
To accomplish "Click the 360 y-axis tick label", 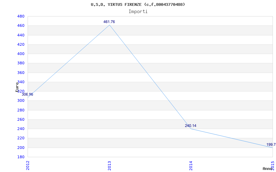I will point(21,73).
